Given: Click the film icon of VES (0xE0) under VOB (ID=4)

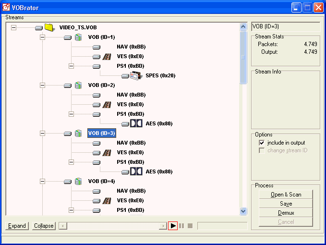Looking at the screenshot, I should coord(107,201).
